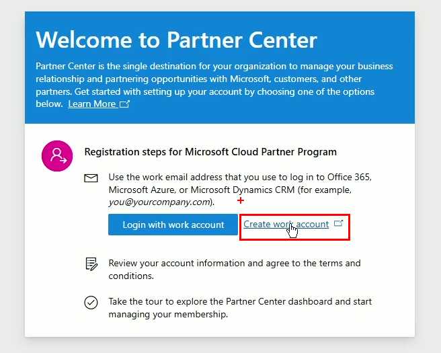Click the Welcome to Partner Center heading

point(176,40)
